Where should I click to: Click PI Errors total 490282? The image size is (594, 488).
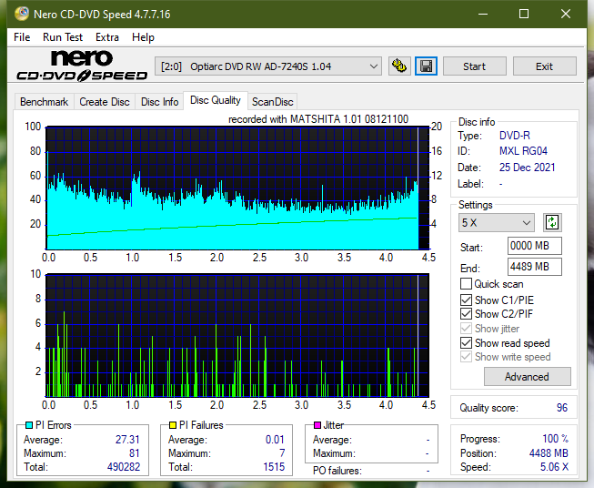click(x=124, y=467)
